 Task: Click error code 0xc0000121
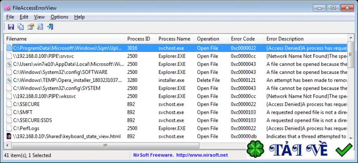(x=243, y=80)
